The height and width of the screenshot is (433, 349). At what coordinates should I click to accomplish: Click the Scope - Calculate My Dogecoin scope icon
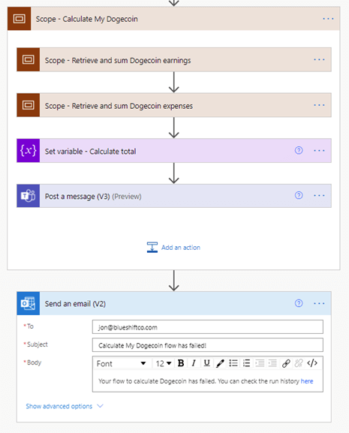pos(19,19)
